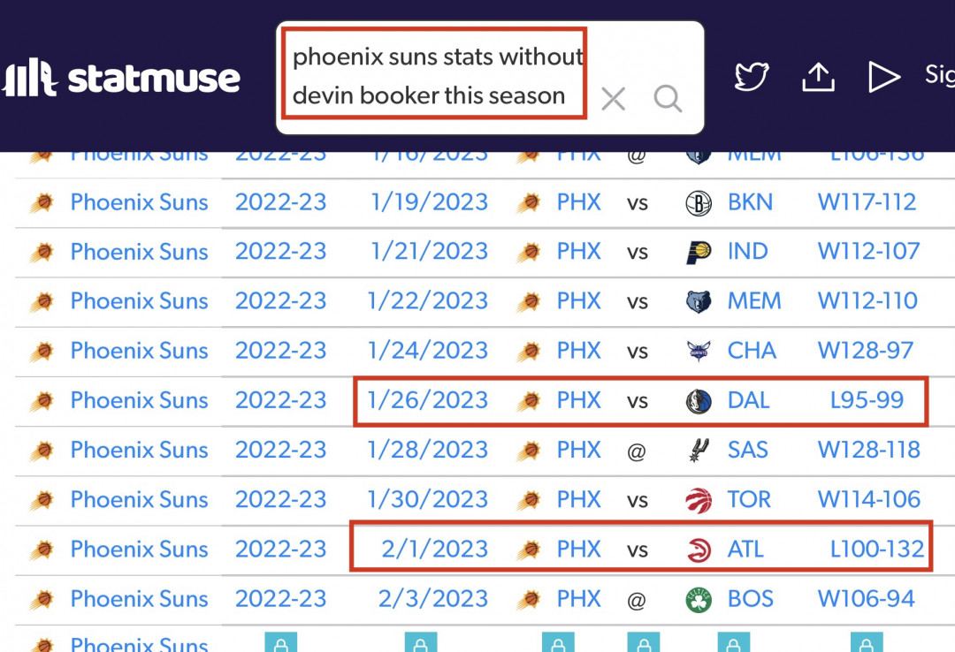Click the SAS opponent team link
The width and height of the screenshot is (955, 652).
click(x=747, y=450)
